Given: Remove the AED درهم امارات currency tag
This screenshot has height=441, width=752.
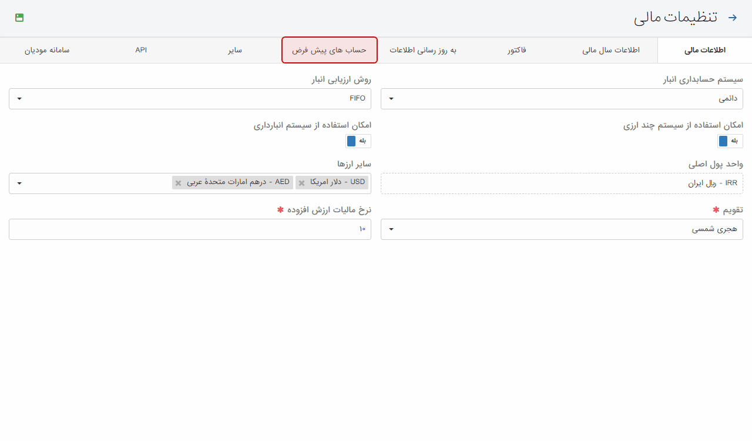Looking at the screenshot, I should (178, 183).
